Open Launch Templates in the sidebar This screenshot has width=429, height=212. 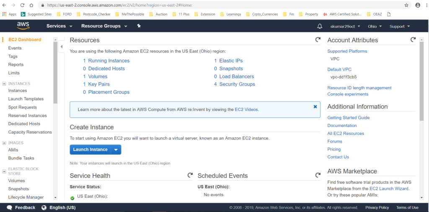click(x=26, y=99)
